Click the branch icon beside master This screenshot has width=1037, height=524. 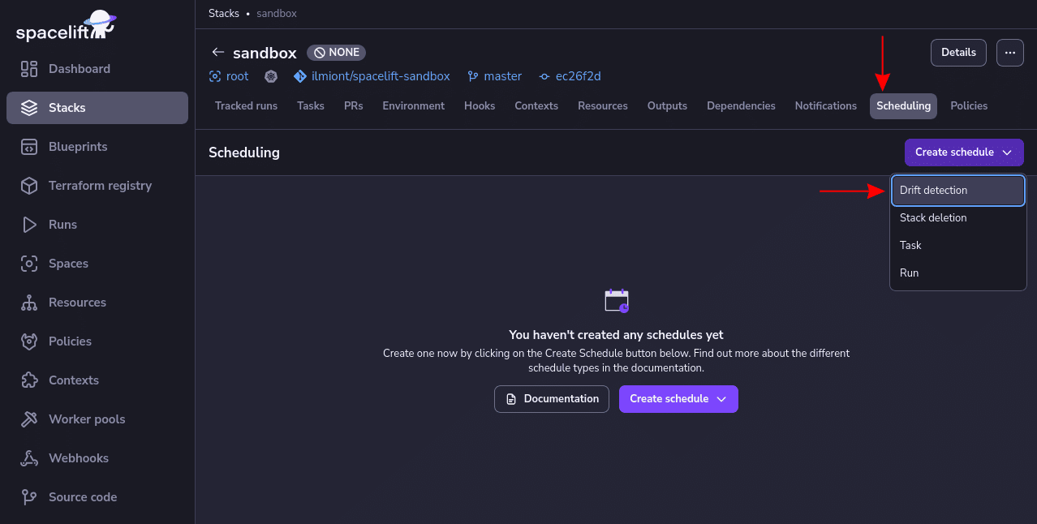click(x=473, y=76)
